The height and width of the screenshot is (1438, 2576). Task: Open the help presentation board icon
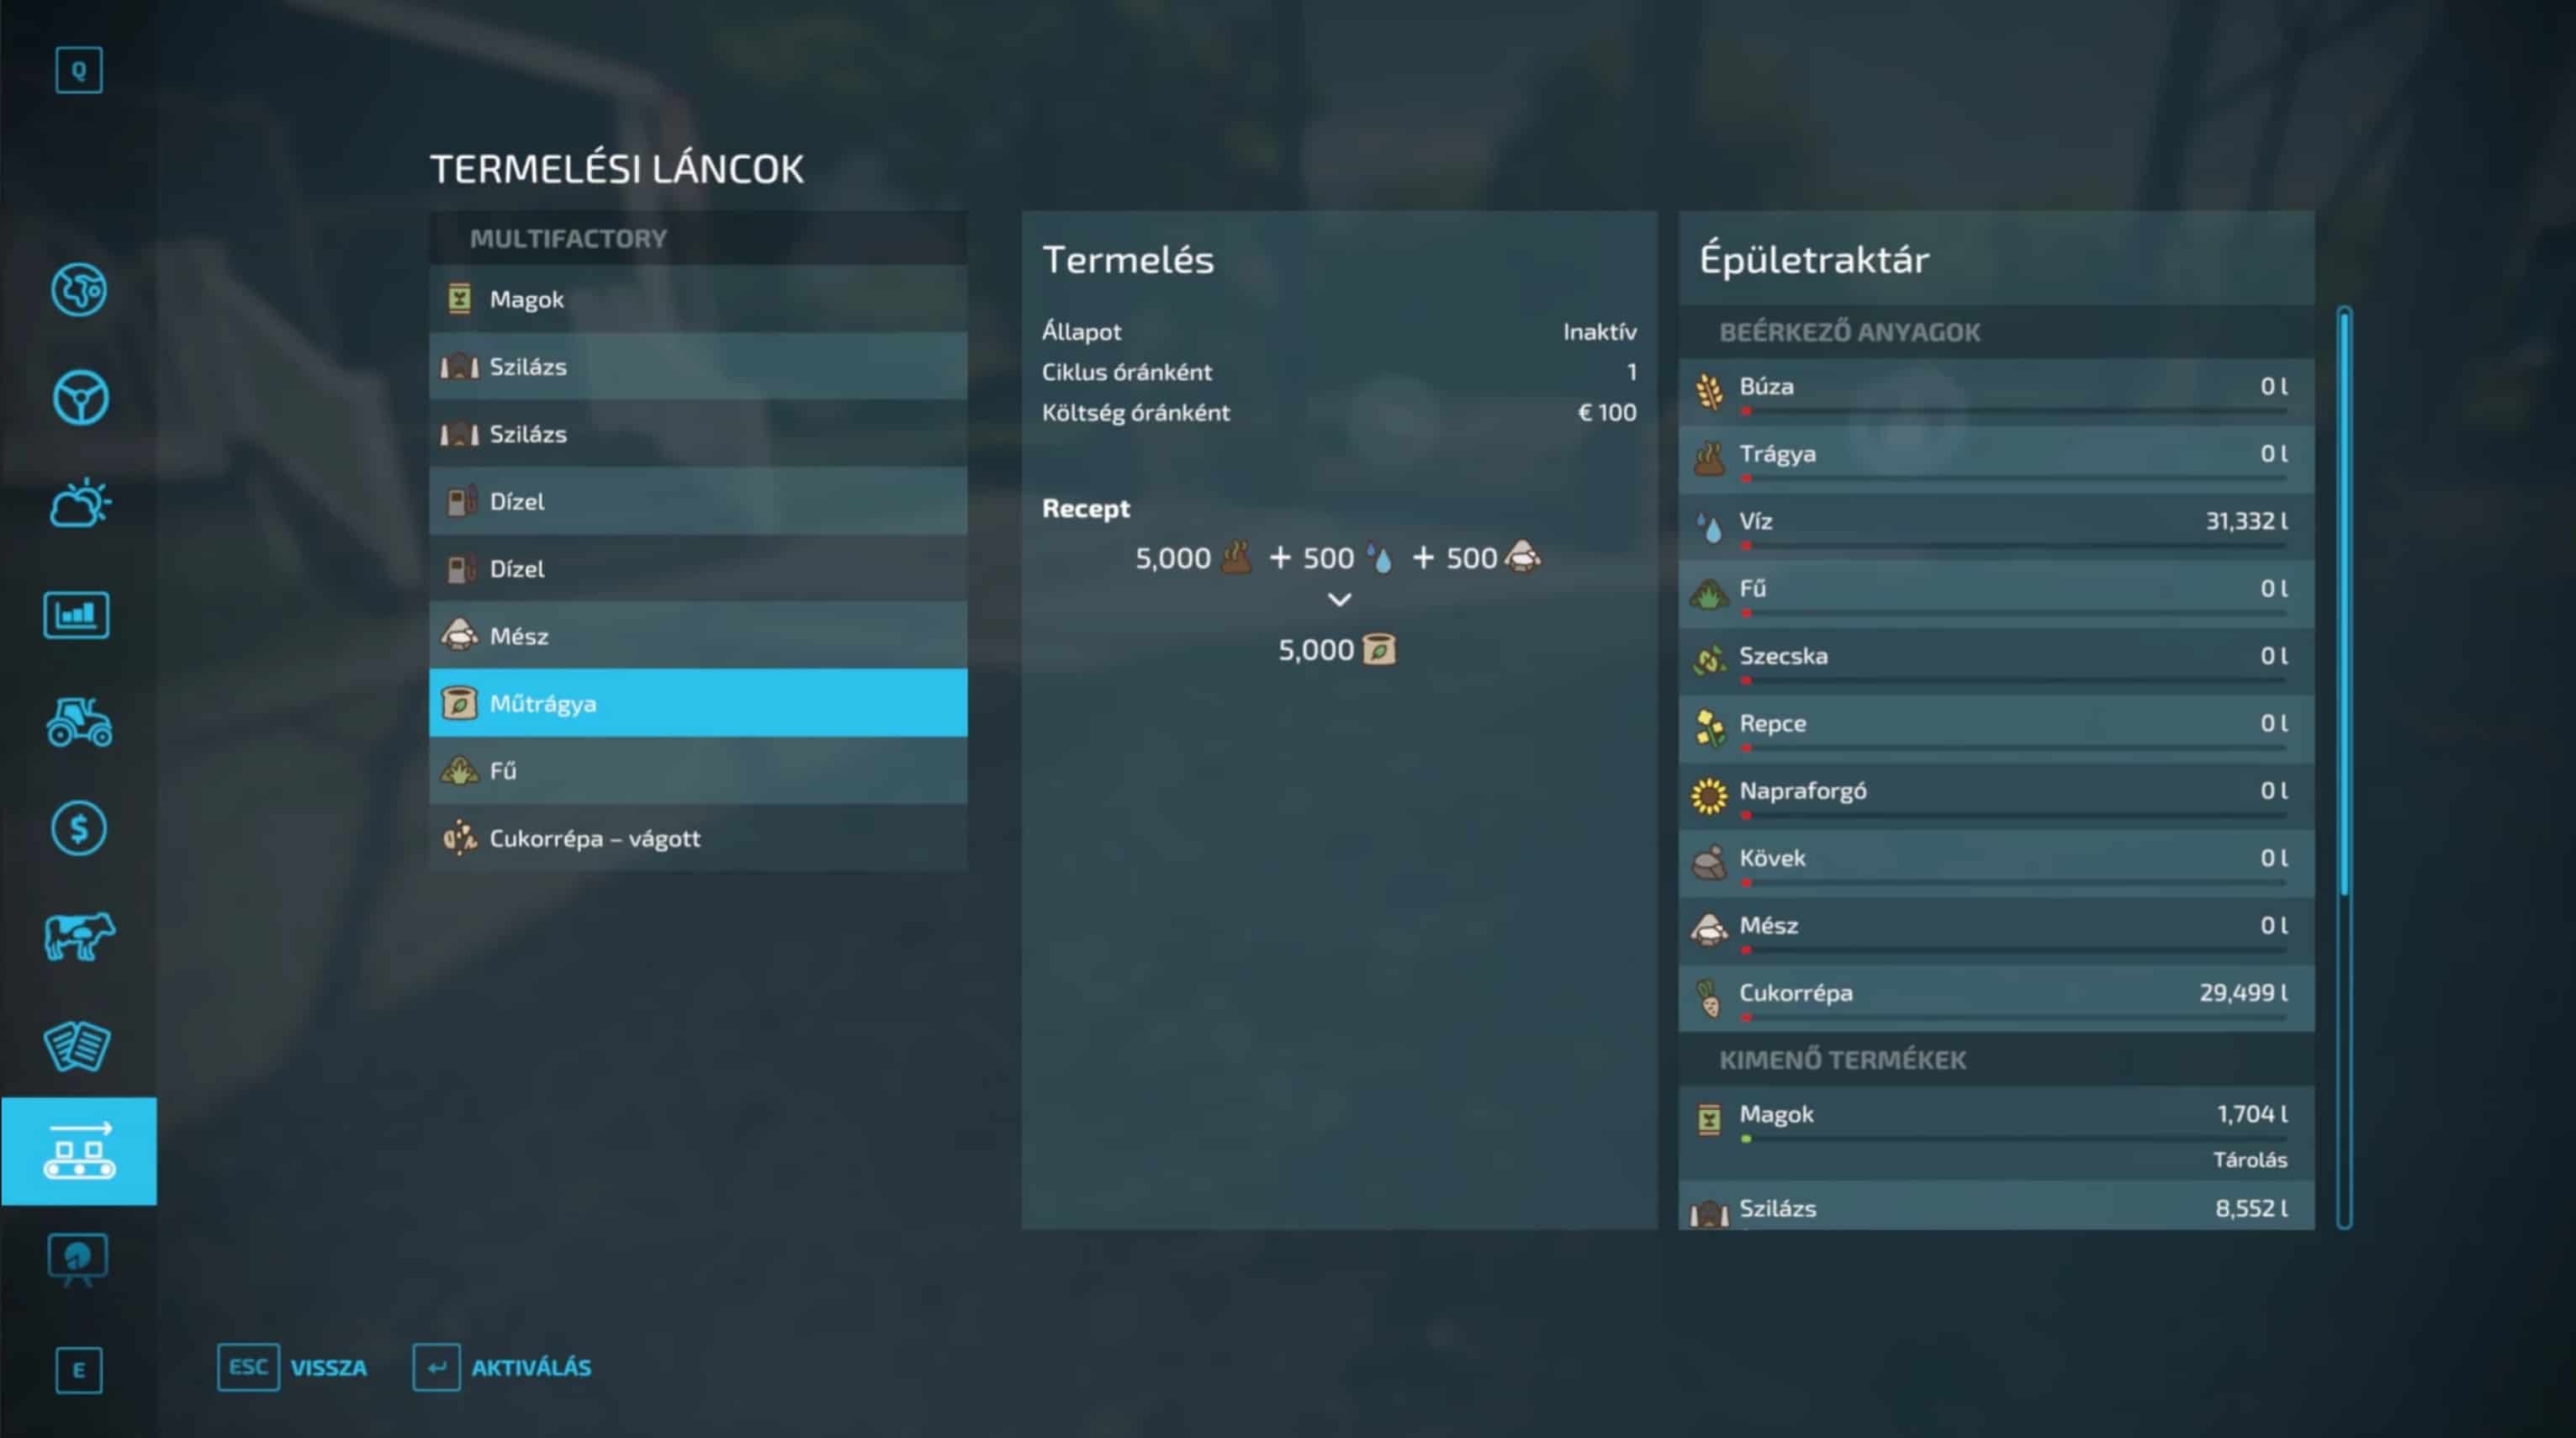click(x=78, y=1258)
